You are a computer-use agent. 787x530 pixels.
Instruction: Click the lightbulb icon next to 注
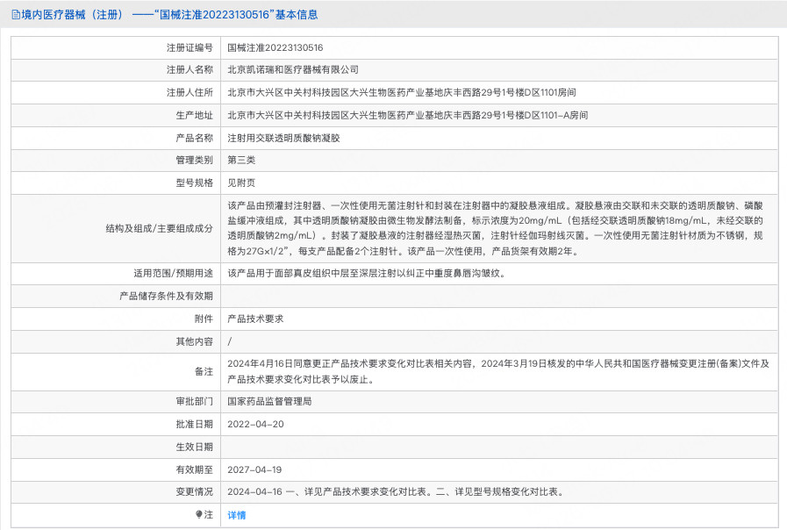[199, 514]
